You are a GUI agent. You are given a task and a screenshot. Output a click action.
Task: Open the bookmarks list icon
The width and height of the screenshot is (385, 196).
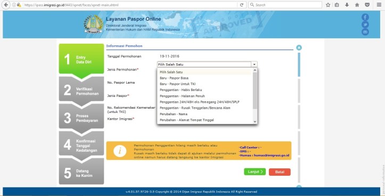pos(337,5)
